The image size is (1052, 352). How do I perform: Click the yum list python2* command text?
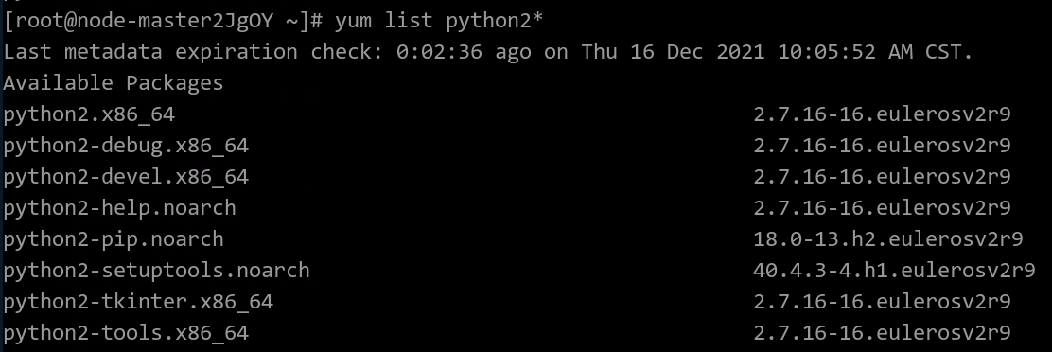point(439,22)
